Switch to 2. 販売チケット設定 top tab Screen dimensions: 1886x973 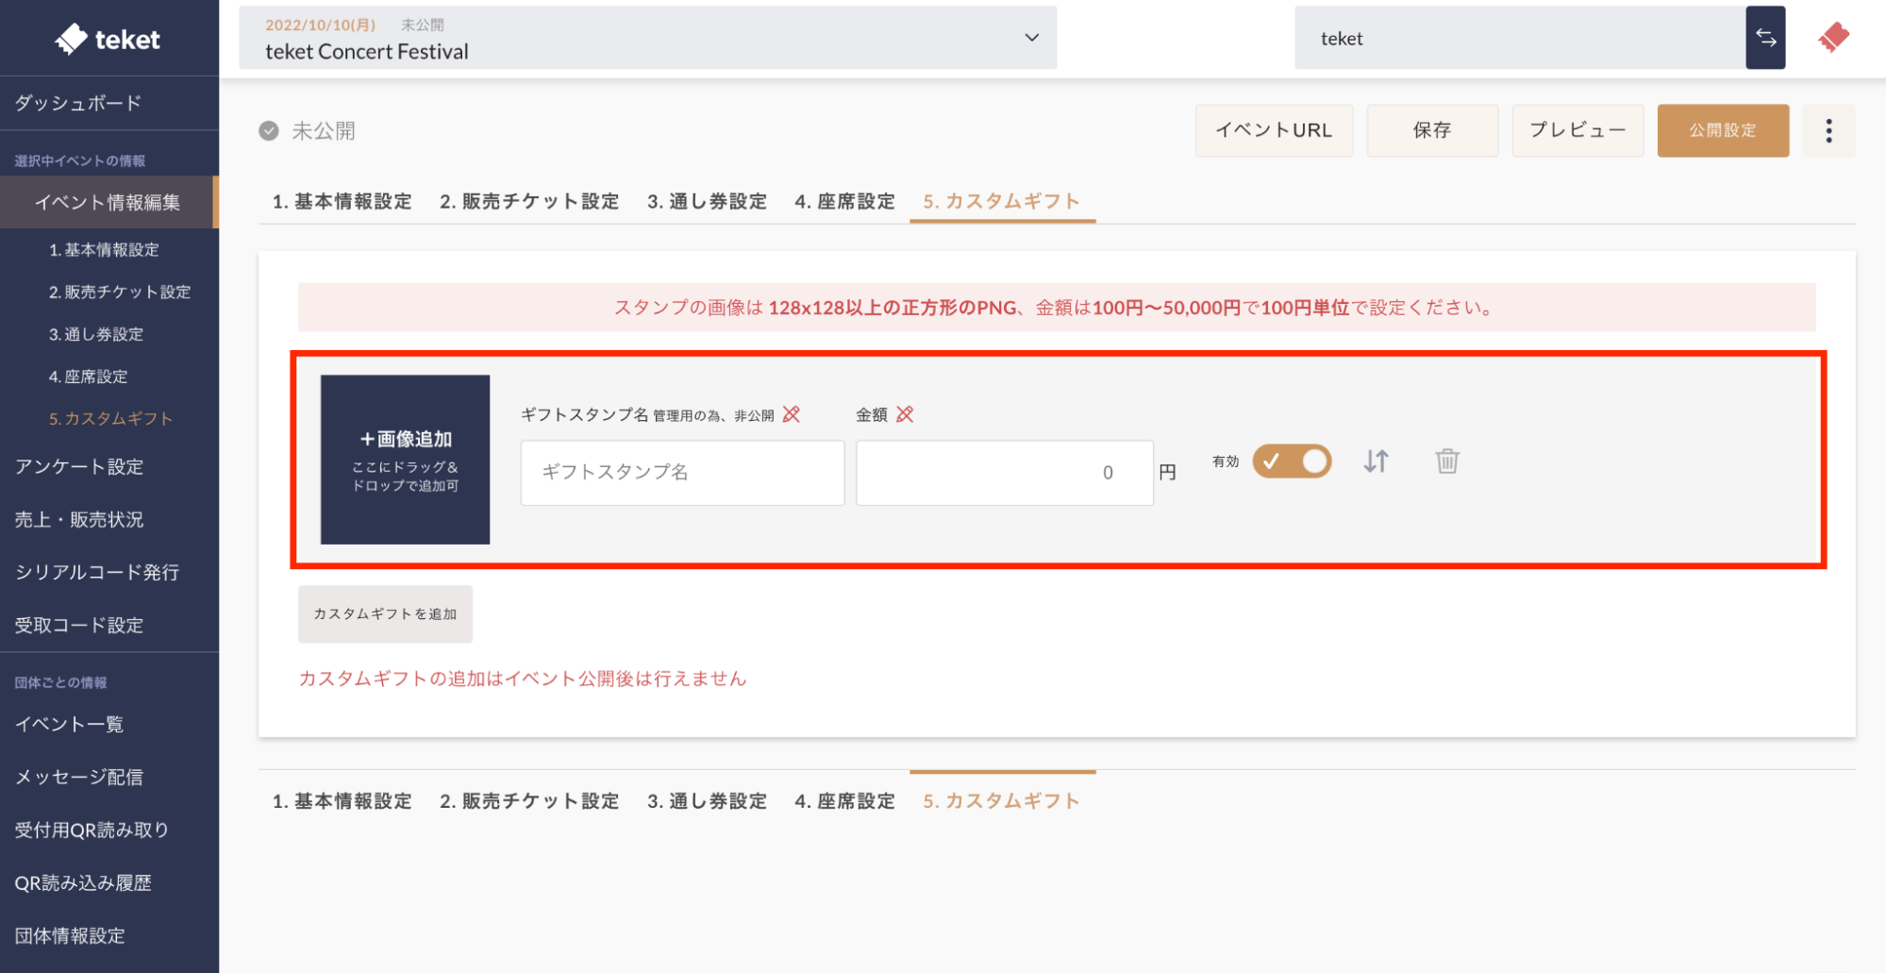(529, 201)
